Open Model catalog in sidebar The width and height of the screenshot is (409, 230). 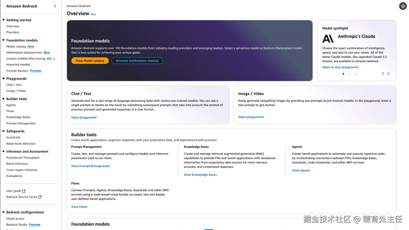[16, 47]
